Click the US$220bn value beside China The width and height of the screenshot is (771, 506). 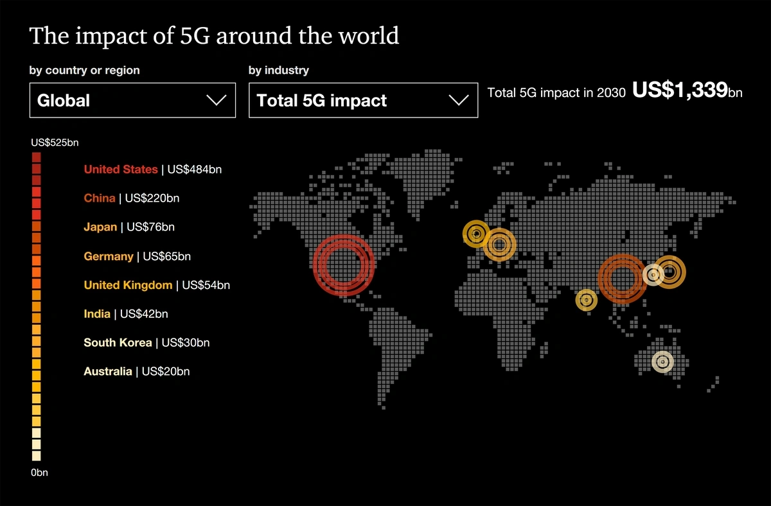click(152, 198)
